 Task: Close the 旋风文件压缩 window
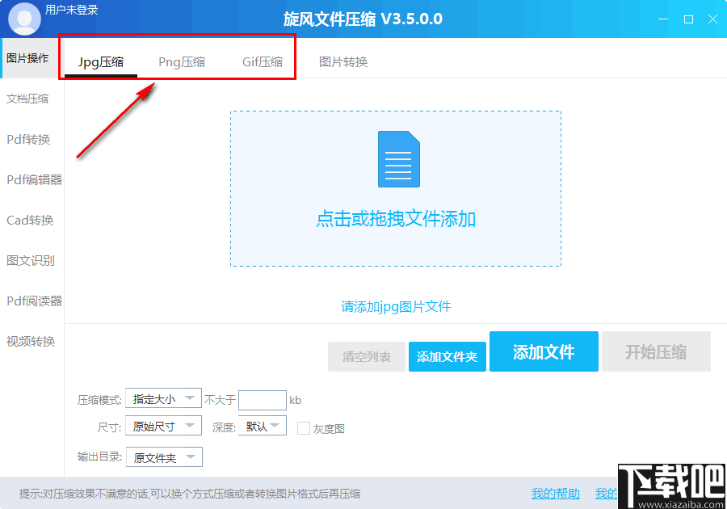(713, 19)
